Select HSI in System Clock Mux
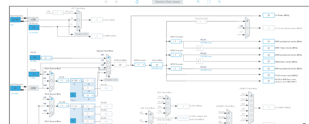Screen dimensions: 309x124 pos(108,58)
